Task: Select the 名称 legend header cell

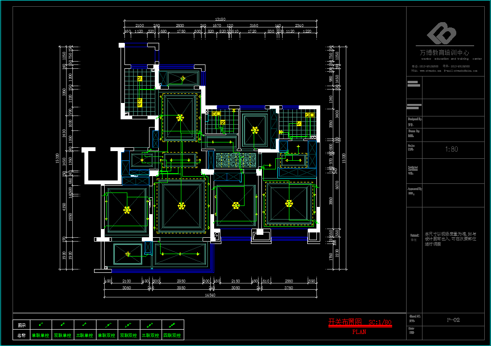Action: tap(22, 335)
